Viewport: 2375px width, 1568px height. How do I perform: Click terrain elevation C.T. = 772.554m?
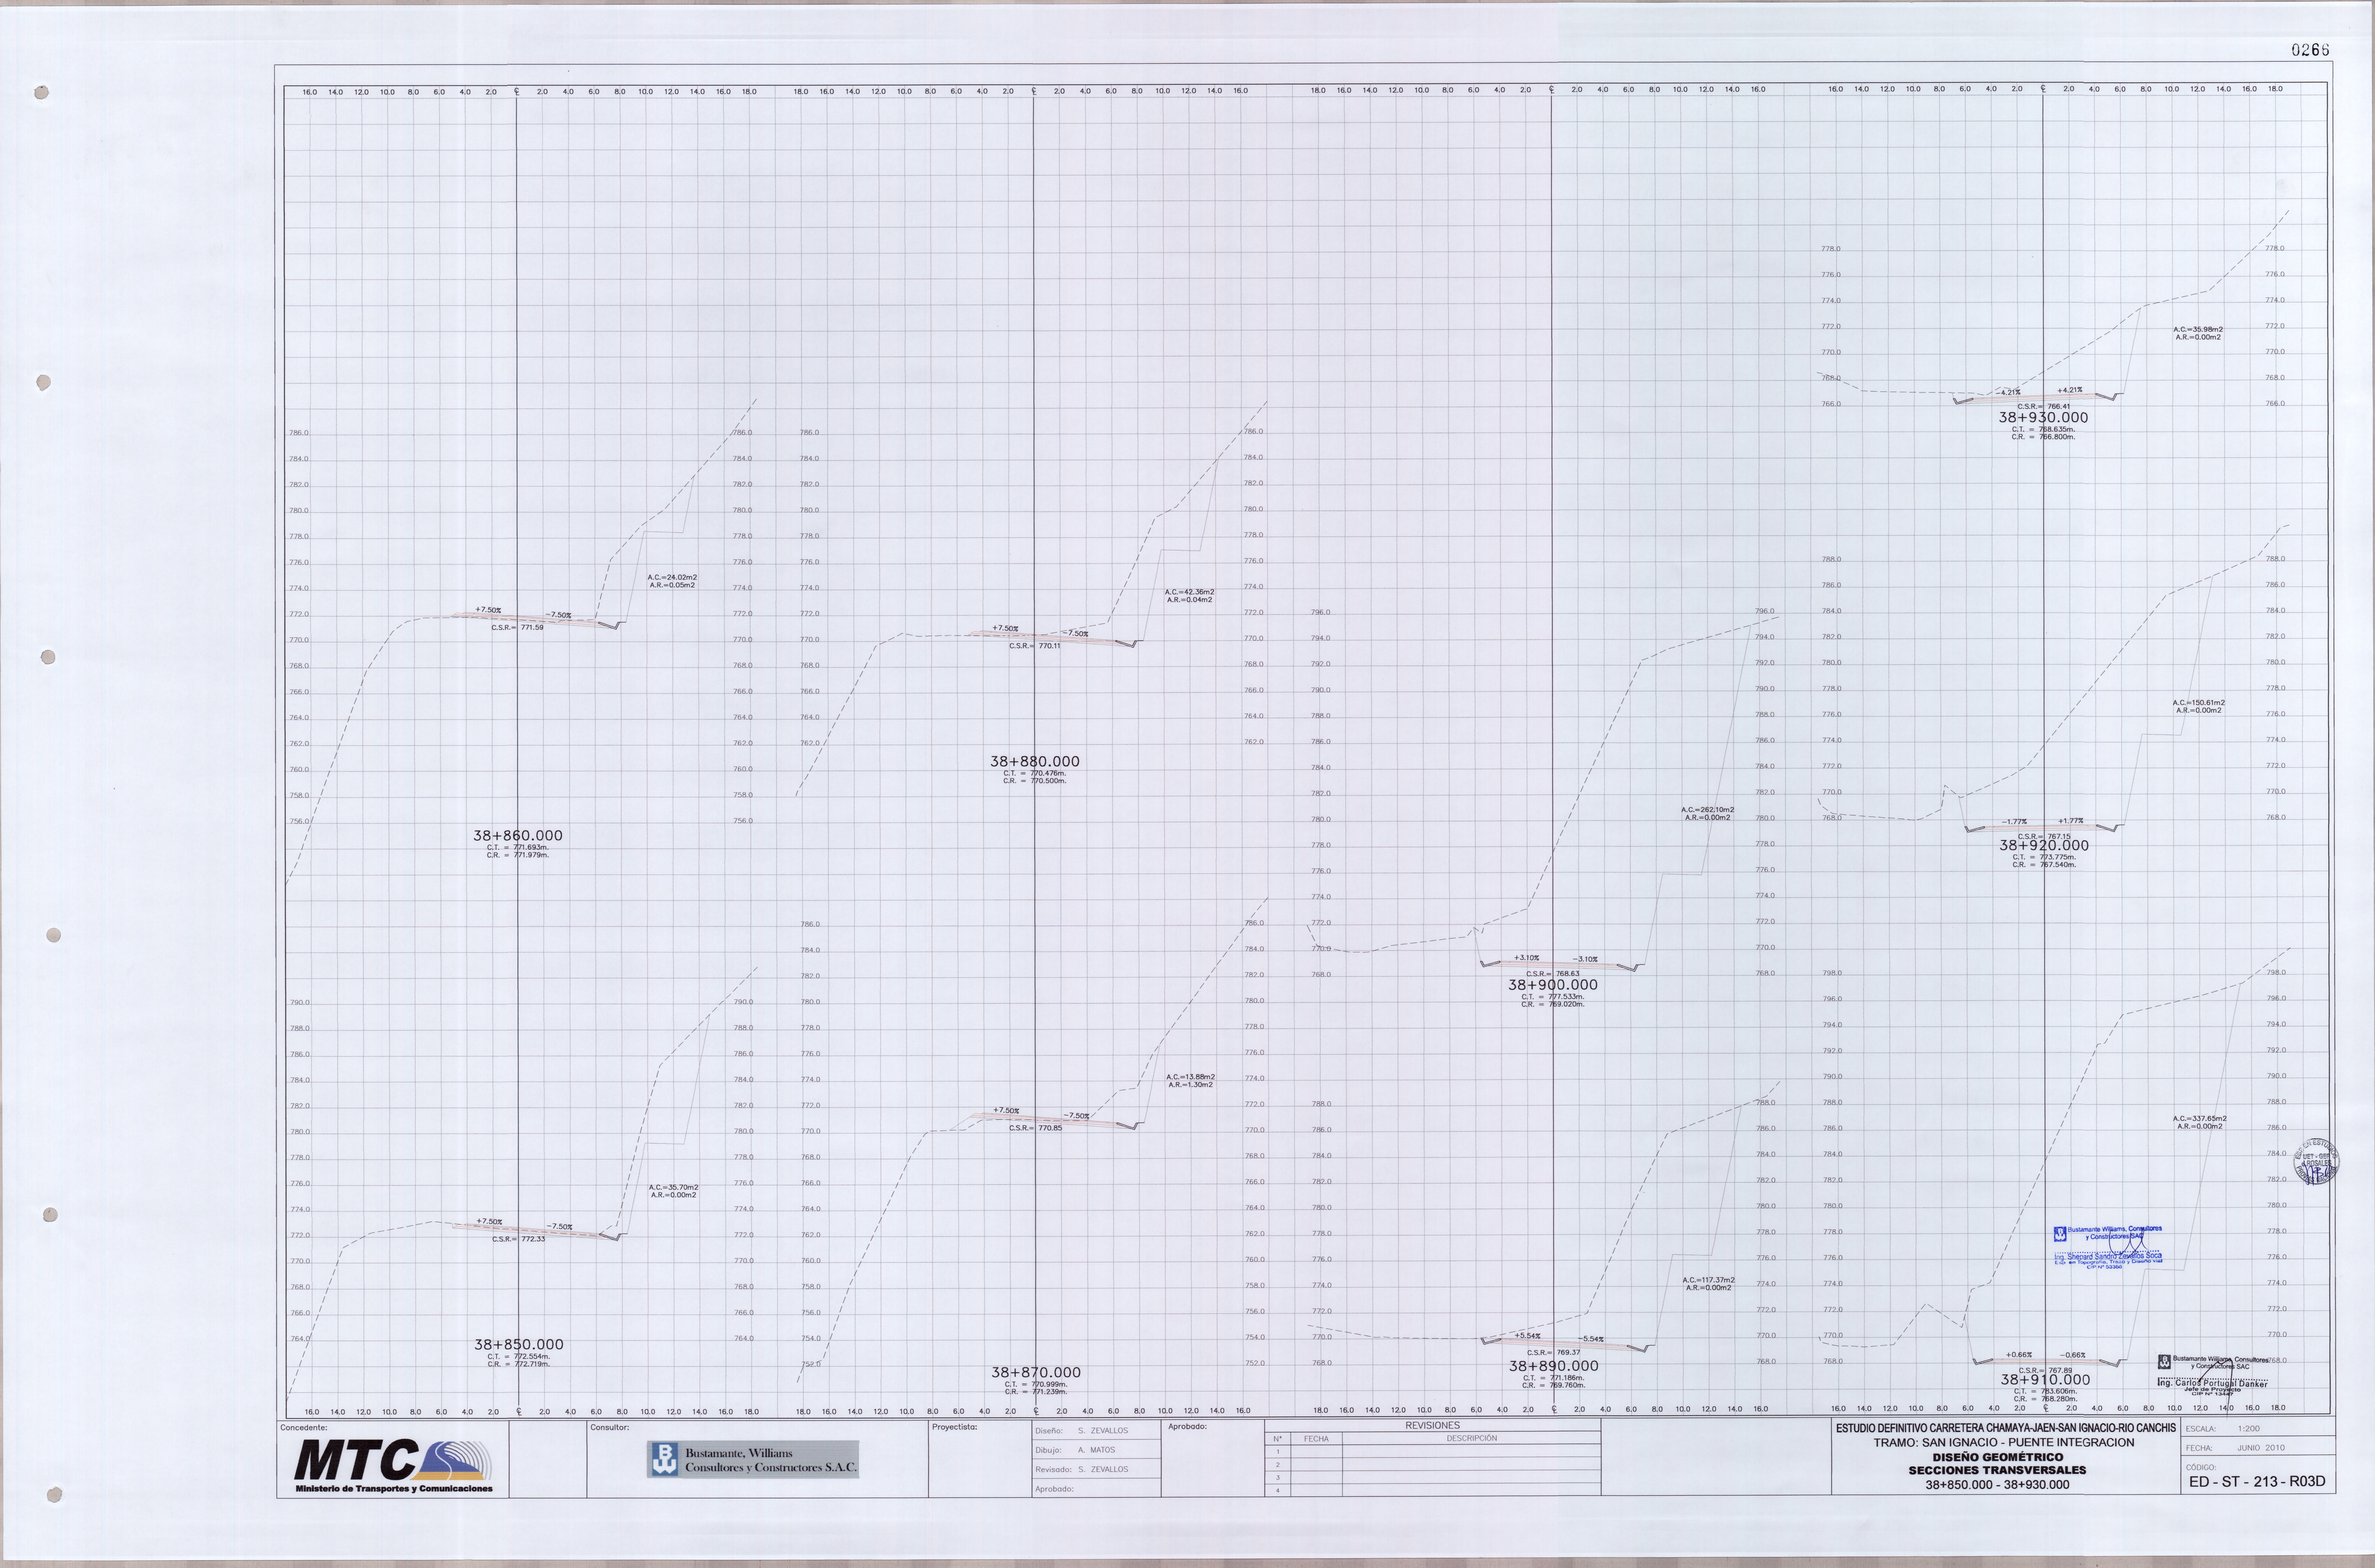(519, 1357)
